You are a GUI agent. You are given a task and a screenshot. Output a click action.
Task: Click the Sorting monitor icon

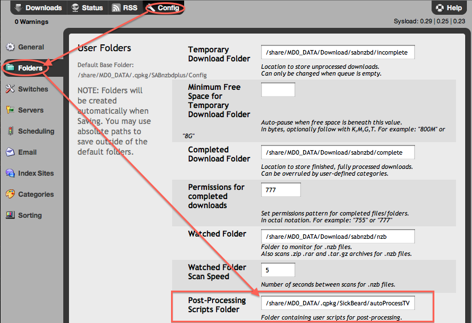coord(10,215)
